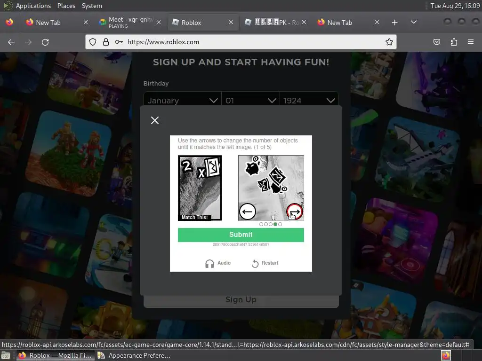Click the Firefox View icon left of tabs
This screenshot has height=361, width=482.
click(9, 22)
